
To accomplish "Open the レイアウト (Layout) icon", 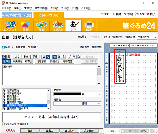I will [x=10, y=26].
